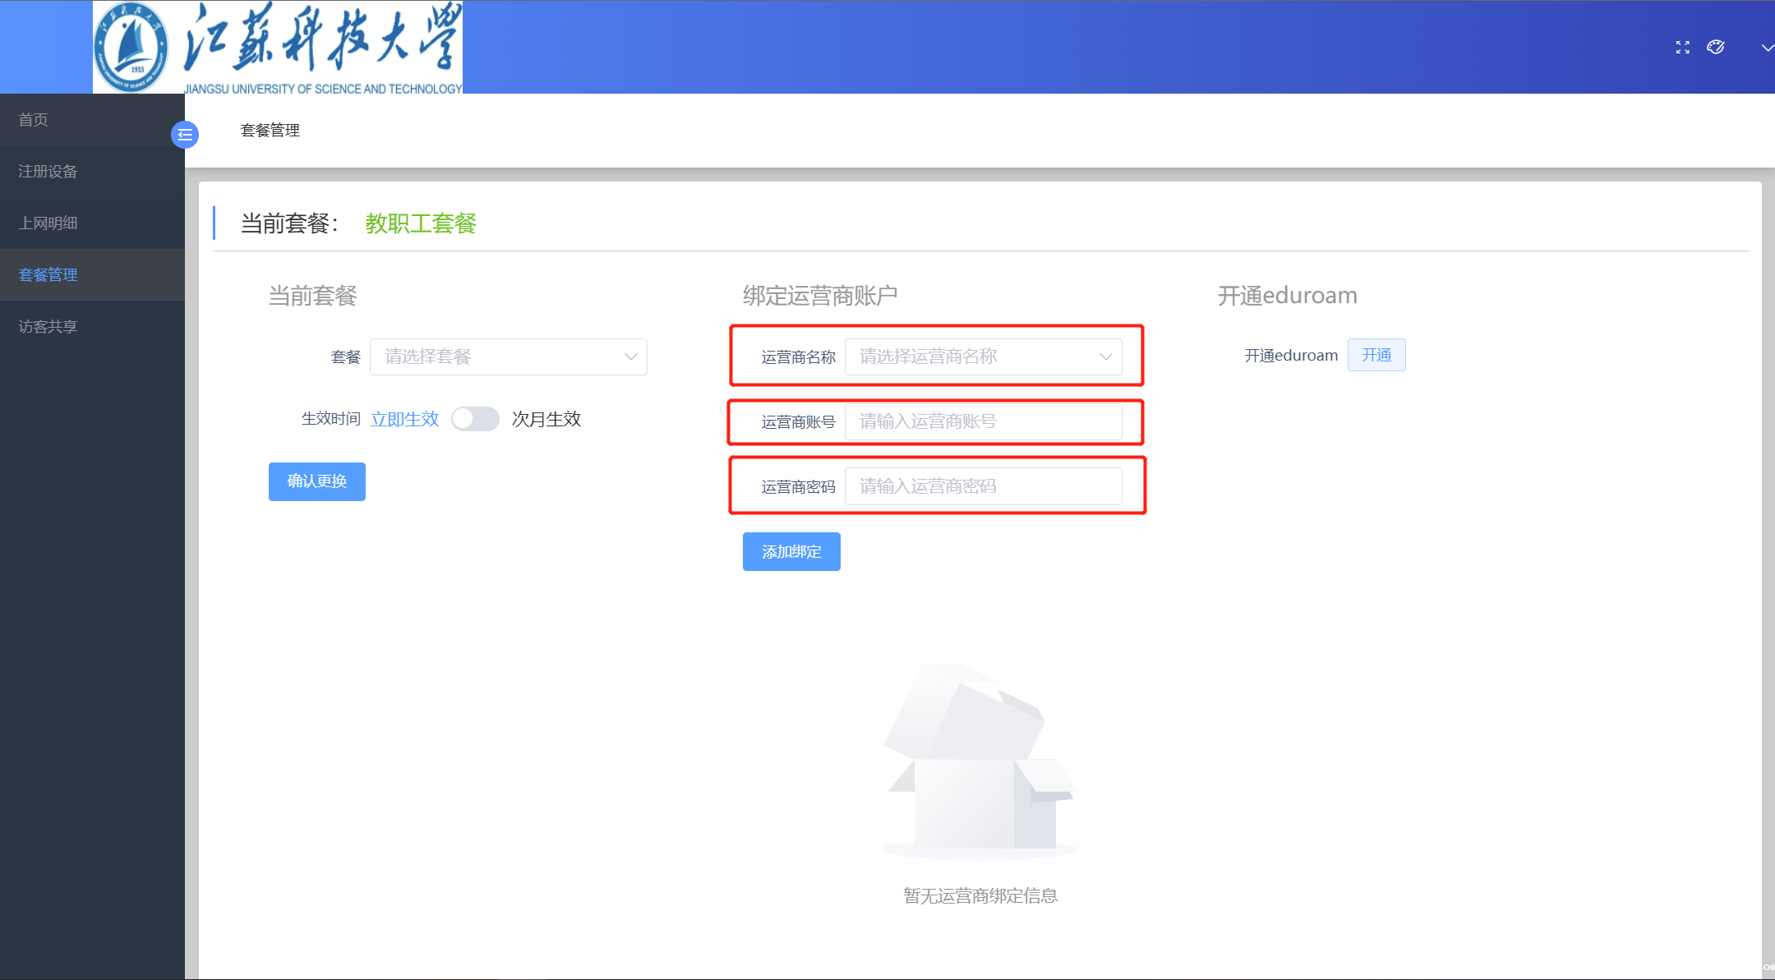Toggle the effective time switch
Image resolution: width=1775 pixels, height=980 pixels.
[475, 419]
